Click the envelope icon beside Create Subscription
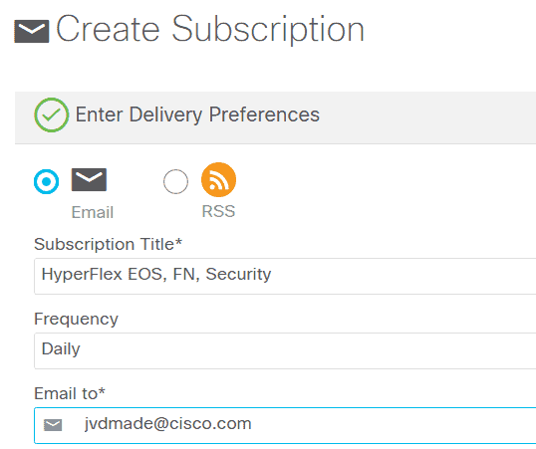 [x=32, y=31]
